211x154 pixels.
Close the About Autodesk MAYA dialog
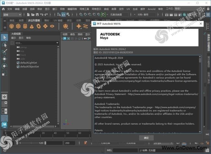coord(201,24)
